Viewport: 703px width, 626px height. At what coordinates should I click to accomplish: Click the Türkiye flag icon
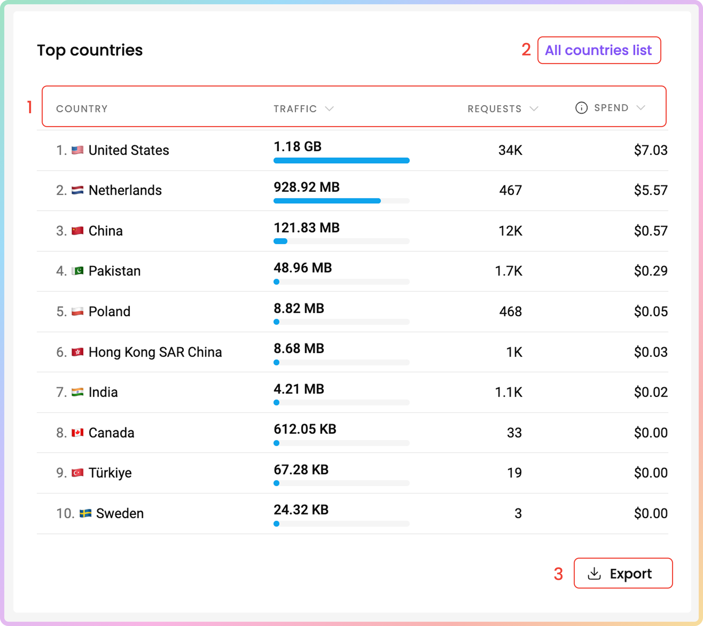77,473
